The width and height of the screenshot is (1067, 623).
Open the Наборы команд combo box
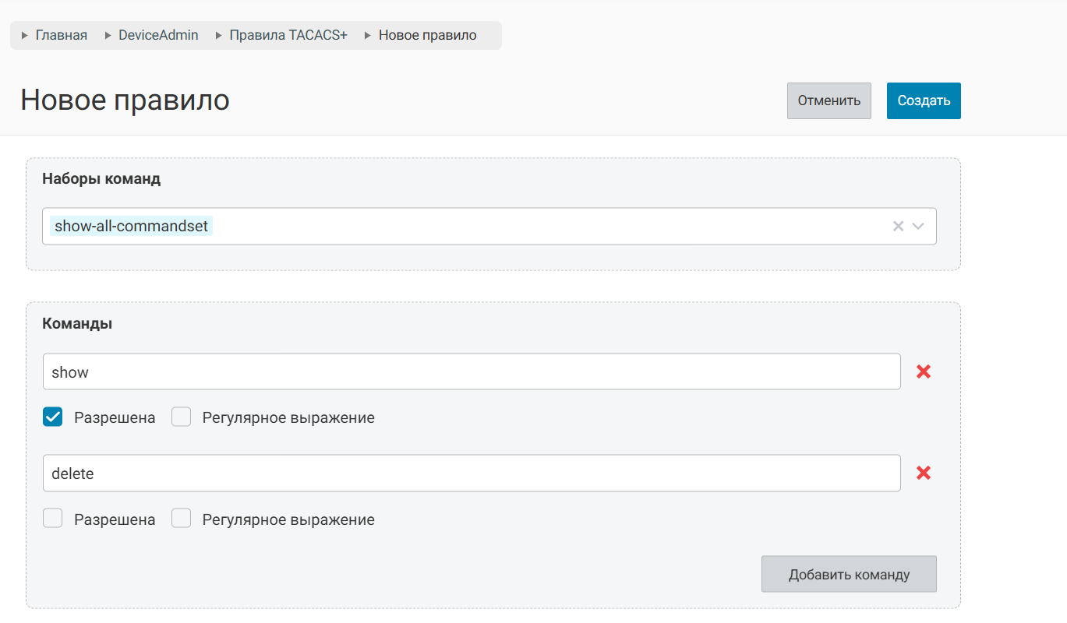(546, 227)
